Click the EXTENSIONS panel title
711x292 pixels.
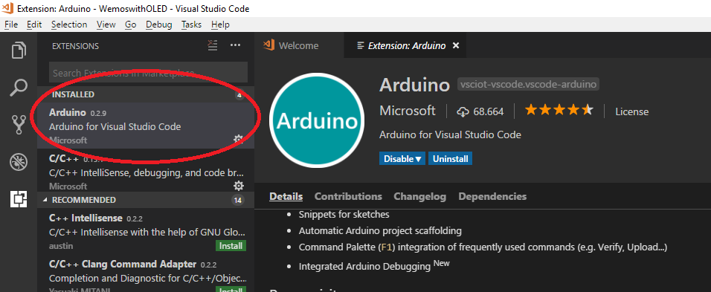pyautogui.click(x=75, y=46)
